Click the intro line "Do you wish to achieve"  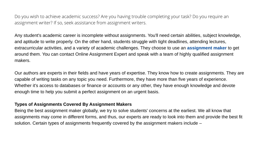pos(38,17)
